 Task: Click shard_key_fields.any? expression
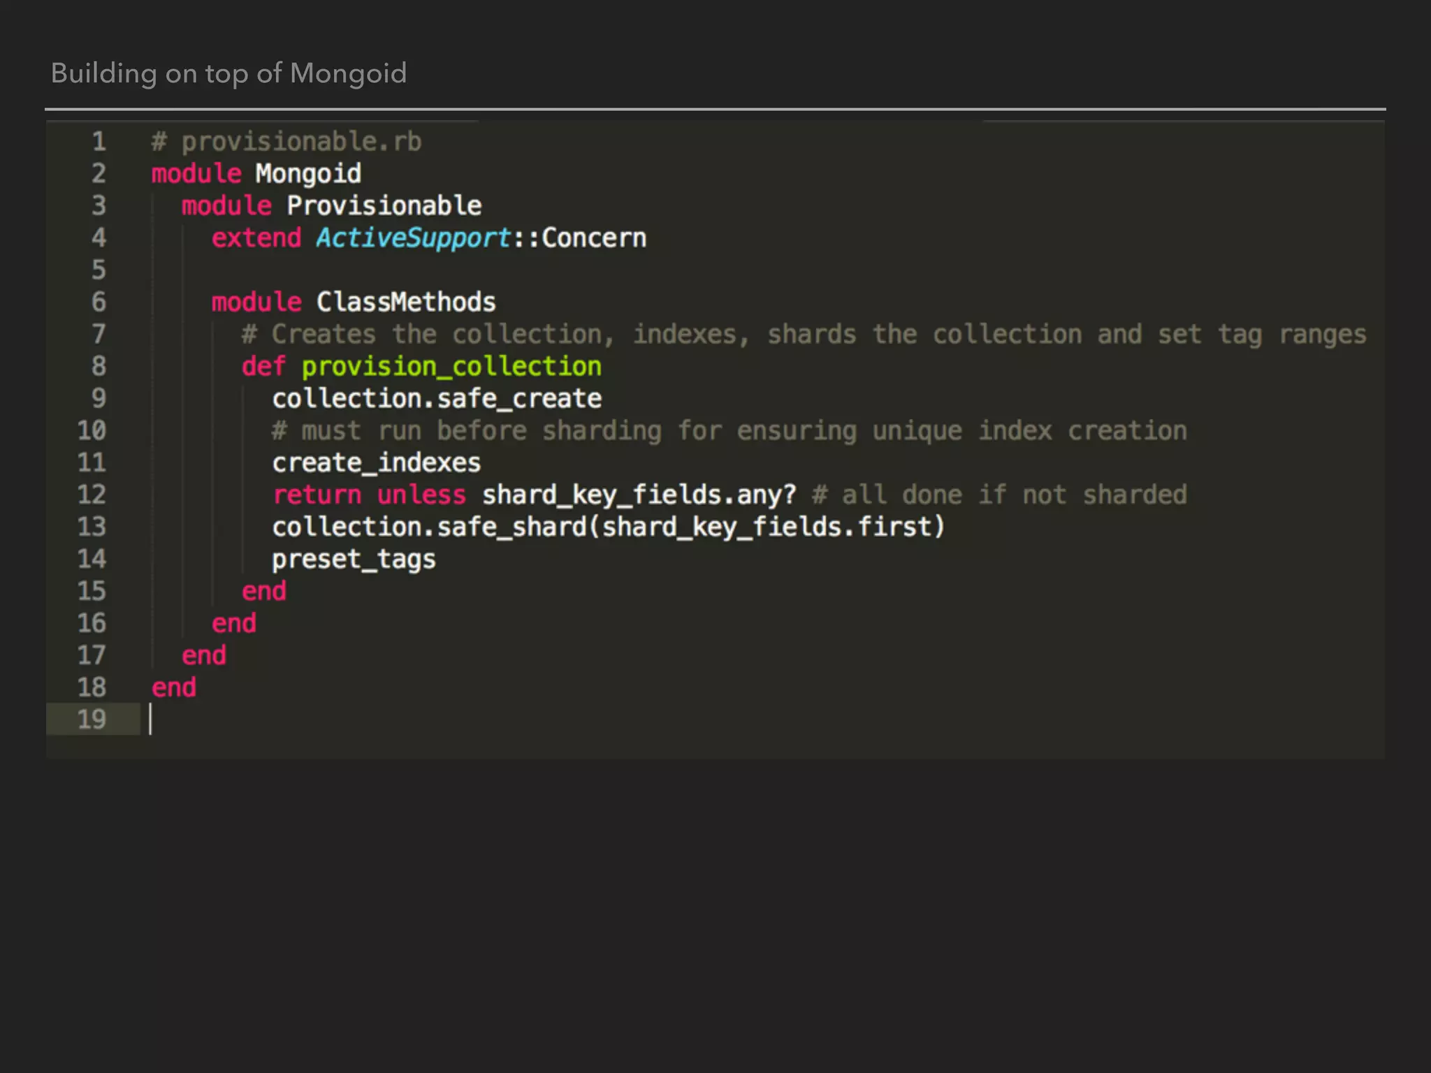point(639,495)
